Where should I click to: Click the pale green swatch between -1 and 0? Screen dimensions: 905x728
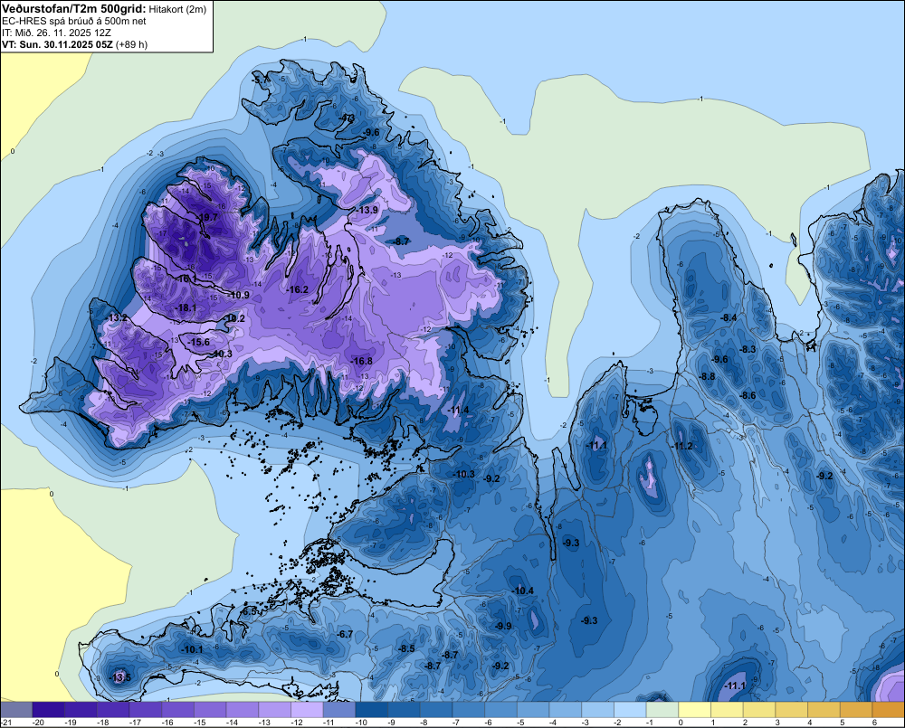coord(662,710)
